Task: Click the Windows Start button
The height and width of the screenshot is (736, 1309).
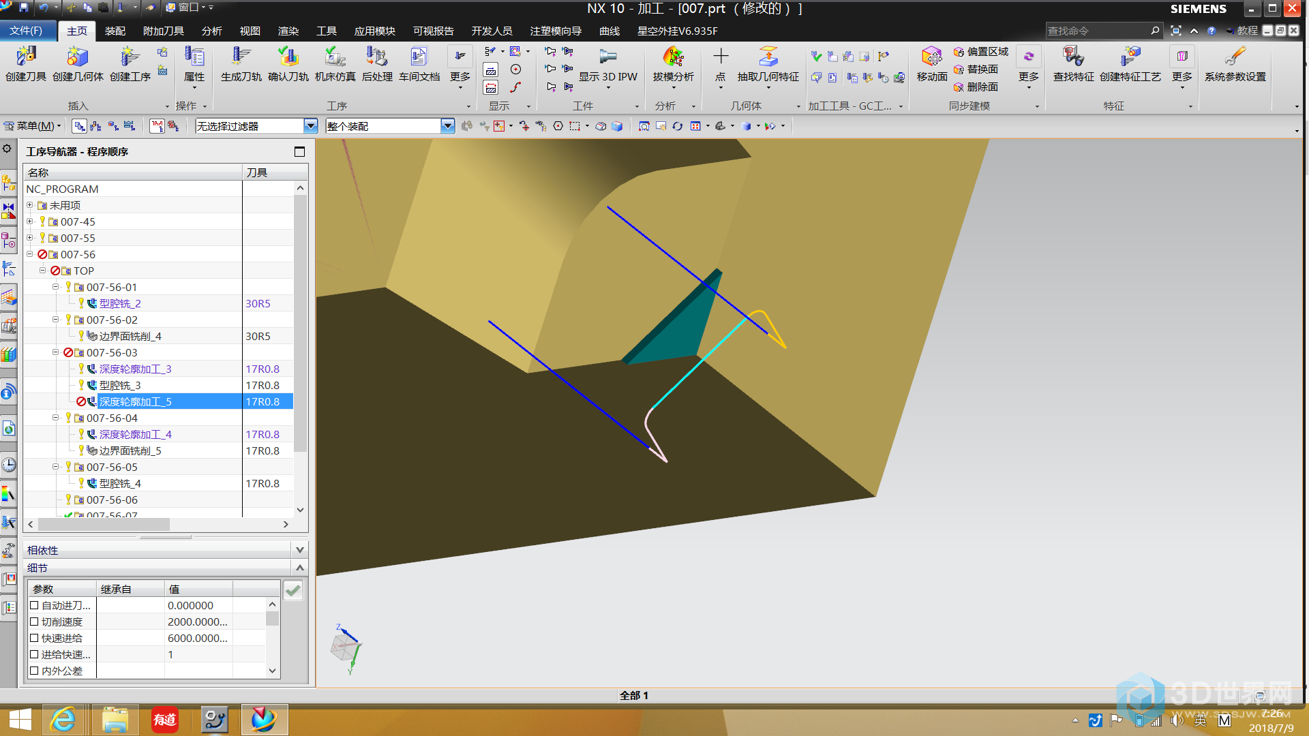Action: coord(20,720)
